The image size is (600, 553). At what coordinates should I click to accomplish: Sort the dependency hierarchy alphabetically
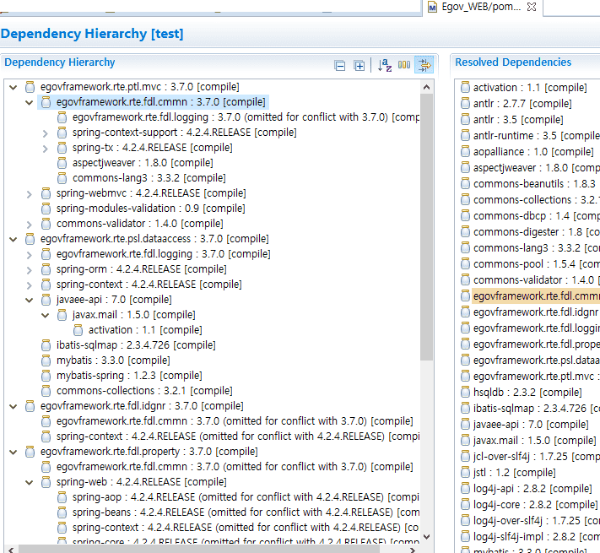click(385, 66)
